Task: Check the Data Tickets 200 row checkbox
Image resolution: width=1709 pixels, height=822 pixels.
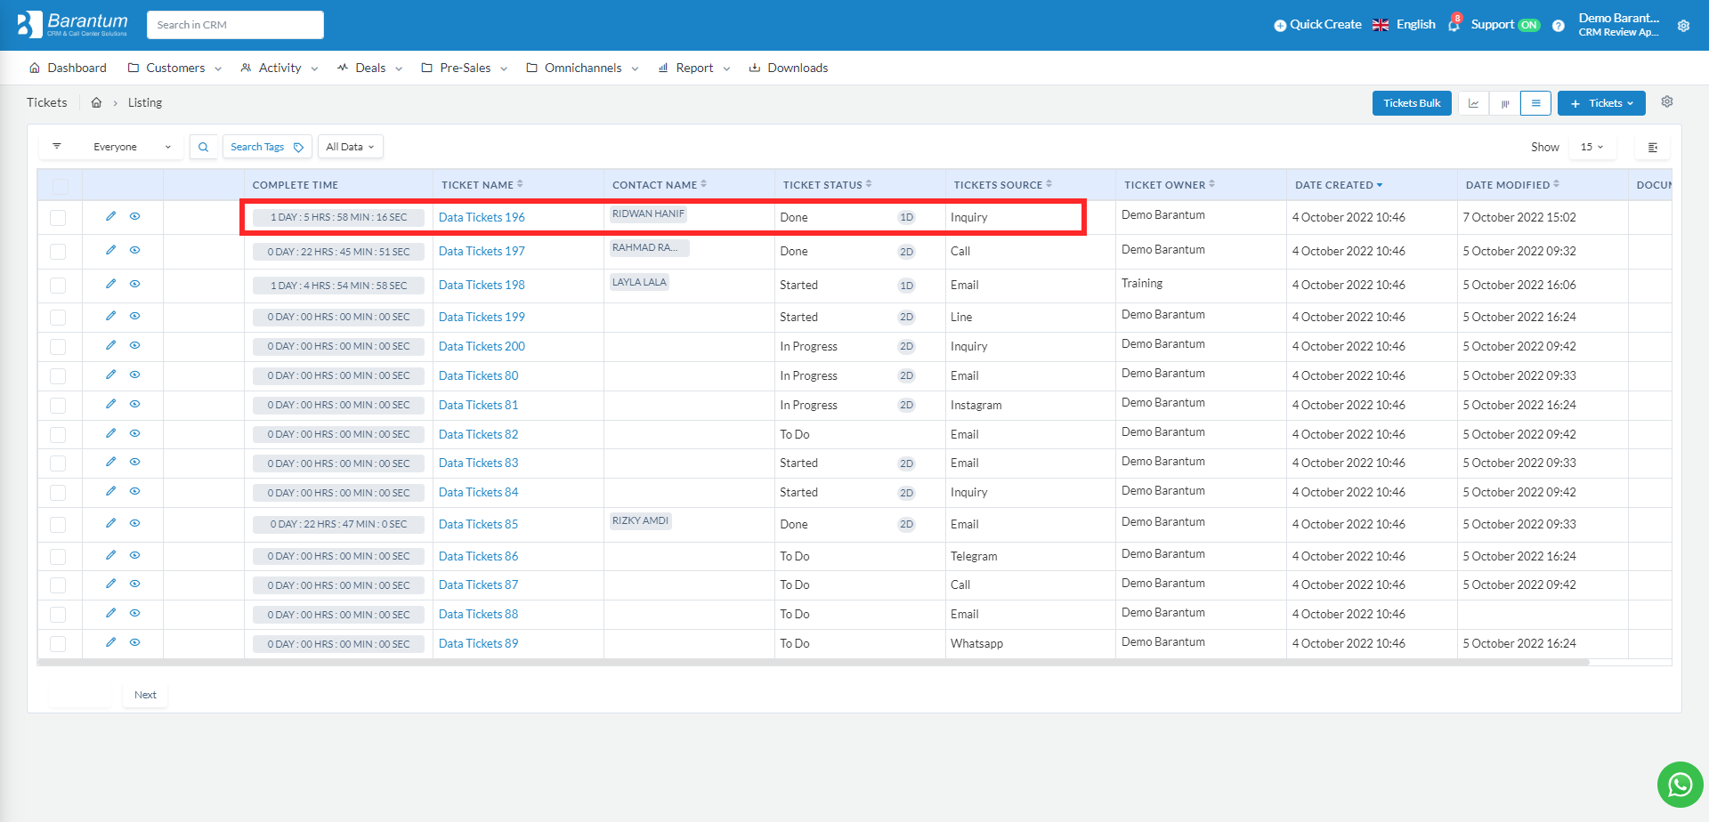Action: [x=58, y=347]
